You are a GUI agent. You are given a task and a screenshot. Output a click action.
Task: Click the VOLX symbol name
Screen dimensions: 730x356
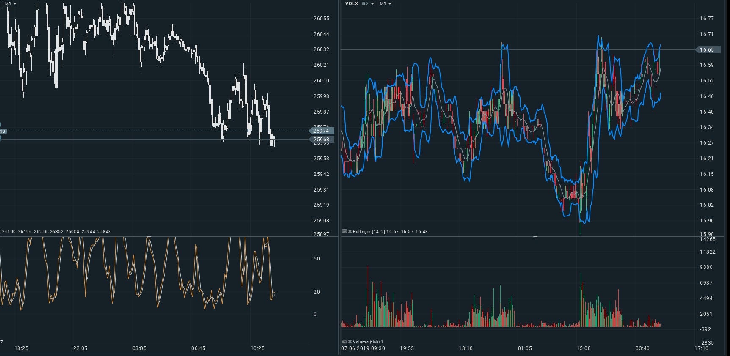[351, 4]
